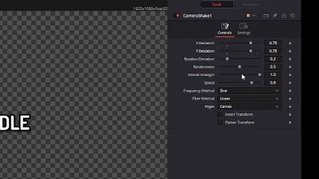Image resolution: width=319 pixels, height=179 pixels.
Task: Click the X Deviation value field 0.78
Action: pyautogui.click(x=273, y=43)
